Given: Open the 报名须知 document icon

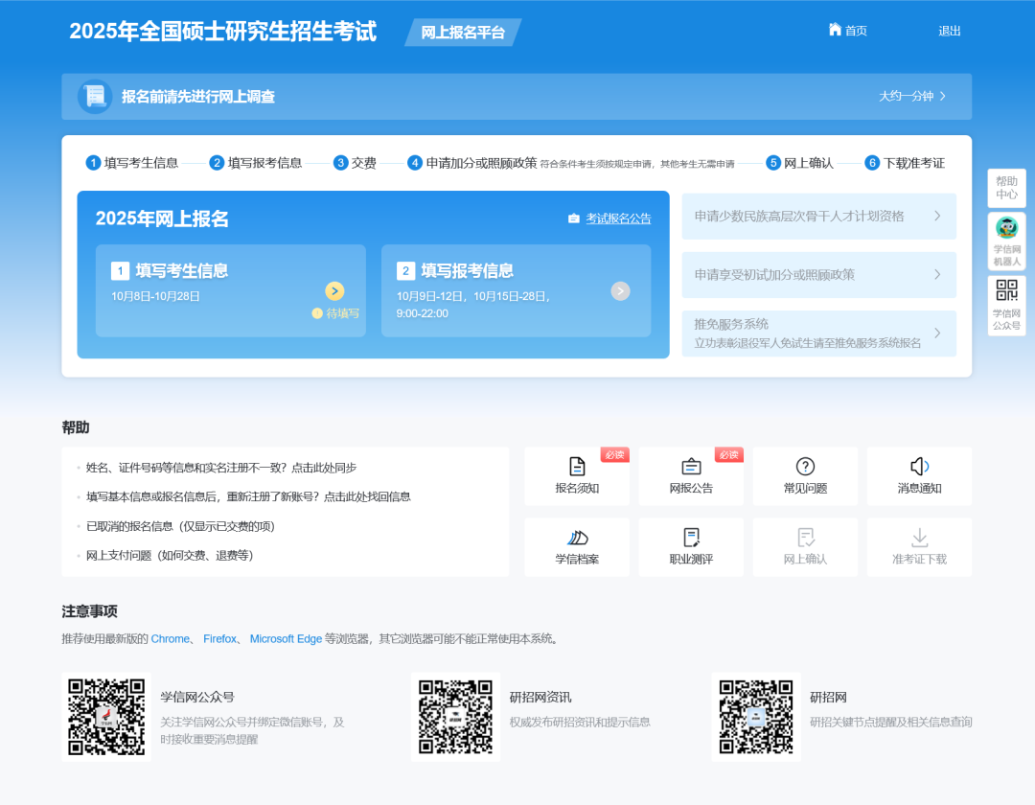Looking at the screenshot, I should coord(577,467).
